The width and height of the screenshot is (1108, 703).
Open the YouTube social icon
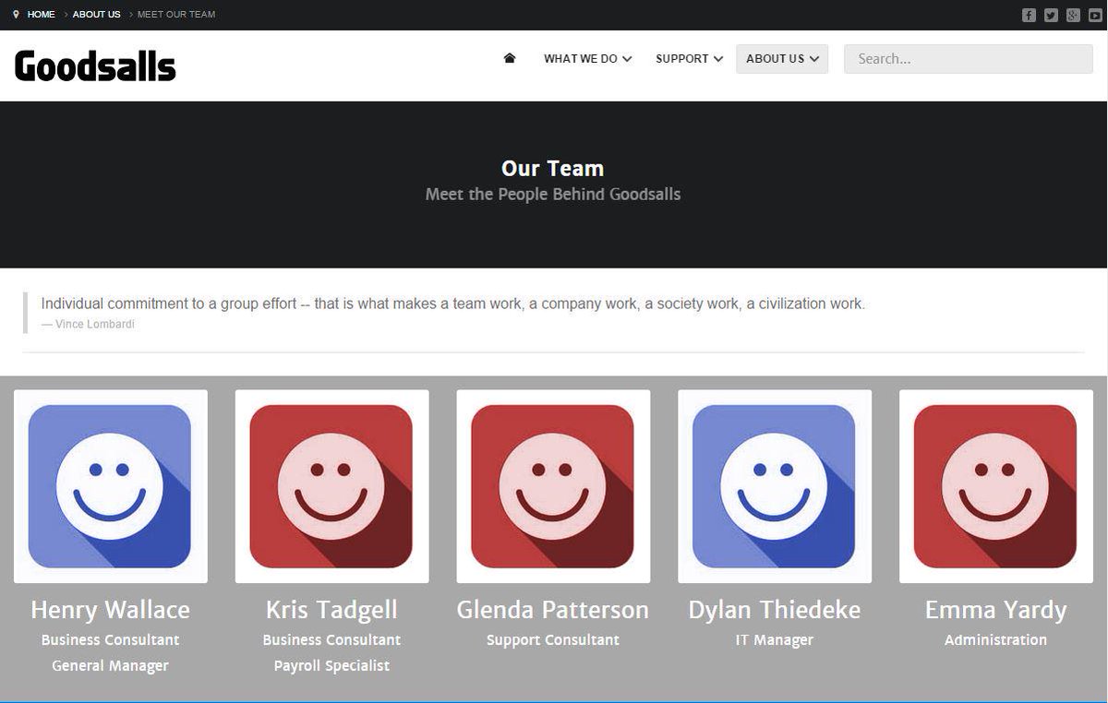pyautogui.click(x=1095, y=15)
